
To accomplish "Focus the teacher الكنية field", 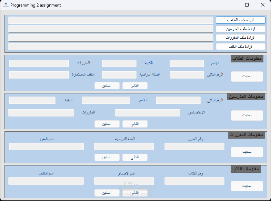I will (x=32, y=100).
